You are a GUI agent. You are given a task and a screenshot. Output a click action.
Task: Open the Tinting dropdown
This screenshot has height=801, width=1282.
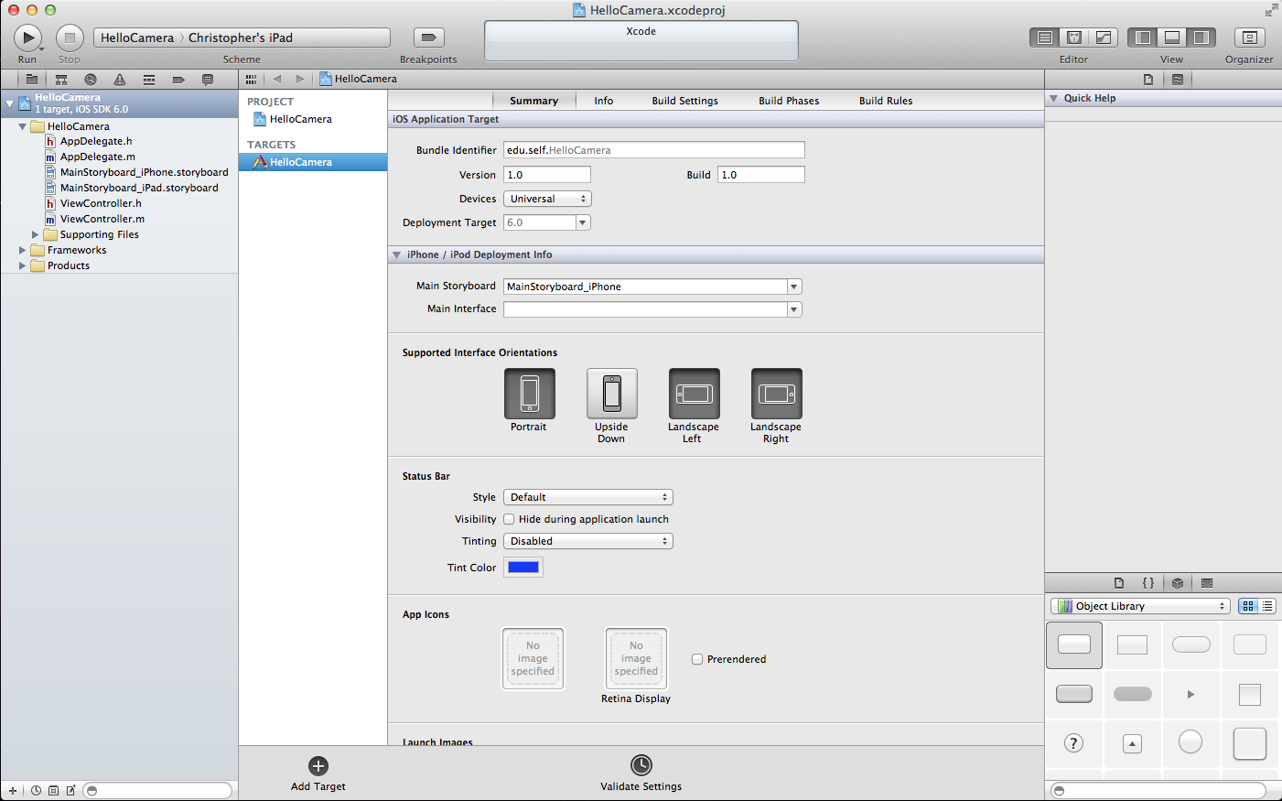point(588,541)
